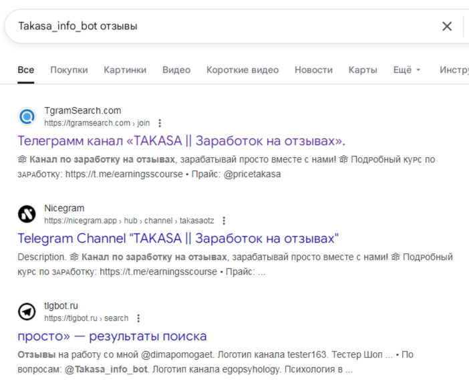Clear the search query with X icon

point(447,26)
